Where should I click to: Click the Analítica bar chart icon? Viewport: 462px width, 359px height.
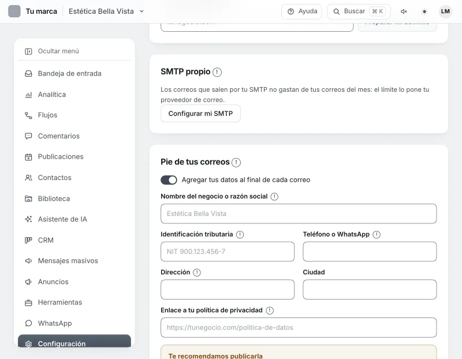28,95
